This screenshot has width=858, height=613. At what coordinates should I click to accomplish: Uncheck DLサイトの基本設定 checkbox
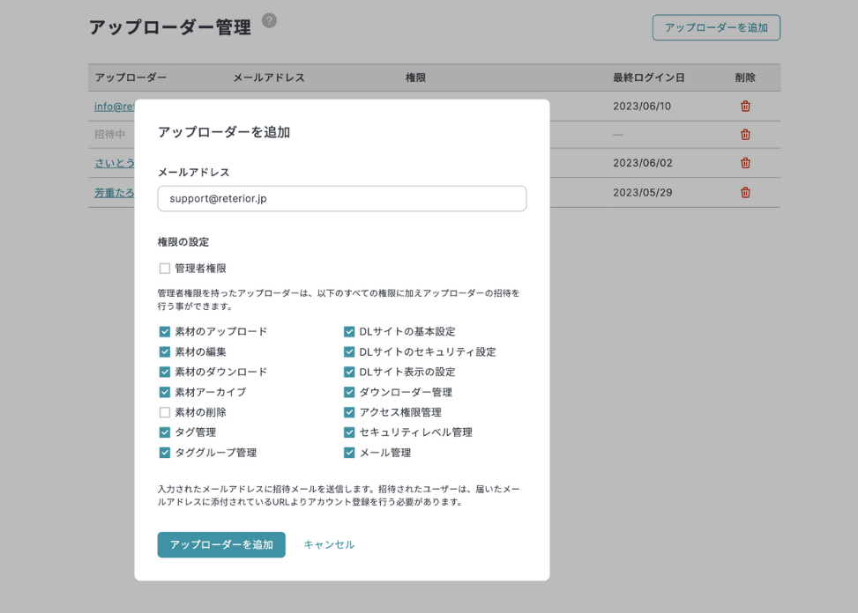349,332
